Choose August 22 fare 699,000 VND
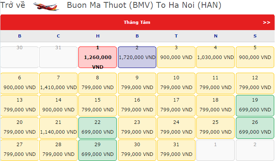Screen dimensions: 275x161 (x=98, y=128)
